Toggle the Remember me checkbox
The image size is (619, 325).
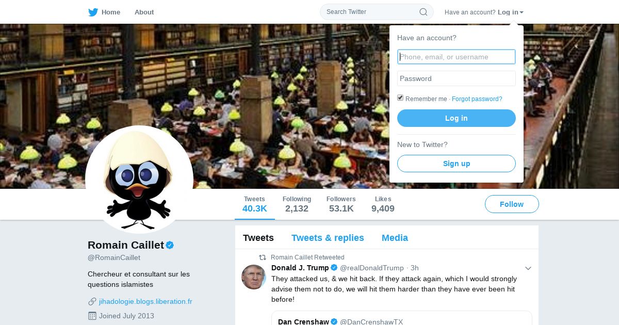tap(400, 98)
